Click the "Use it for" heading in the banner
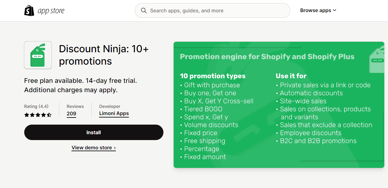The width and height of the screenshot is (388, 188). pos(291,76)
